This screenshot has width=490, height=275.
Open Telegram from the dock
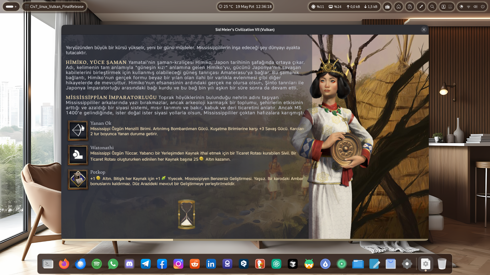pos(146,264)
